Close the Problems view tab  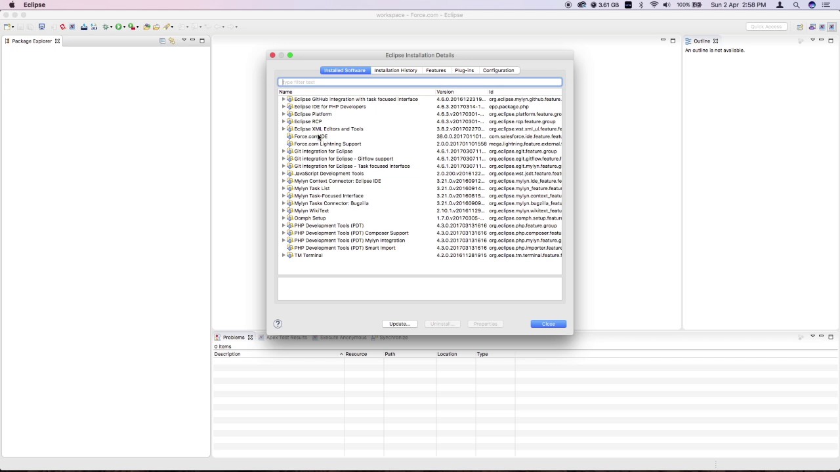(x=250, y=337)
